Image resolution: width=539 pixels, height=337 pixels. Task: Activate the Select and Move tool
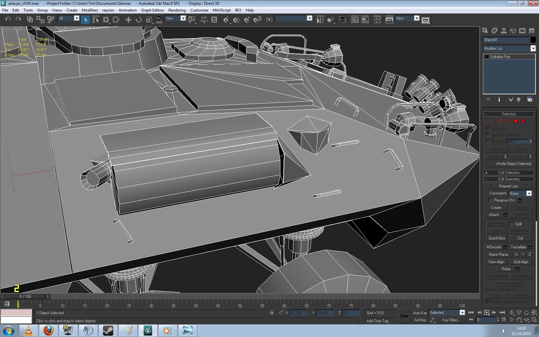point(128,20)
